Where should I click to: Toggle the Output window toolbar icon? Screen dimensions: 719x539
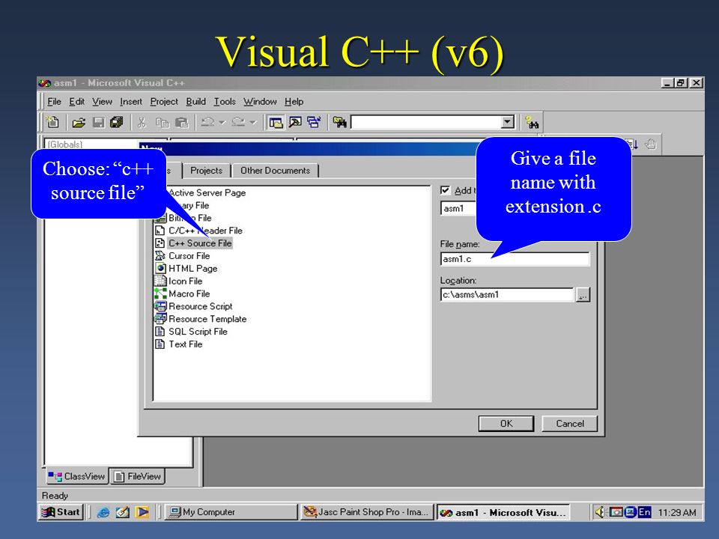point(295,122)
